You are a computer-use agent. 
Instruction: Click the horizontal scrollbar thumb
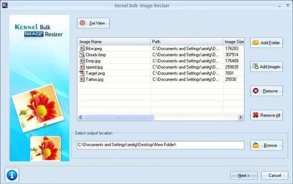(x=119, y=117)
